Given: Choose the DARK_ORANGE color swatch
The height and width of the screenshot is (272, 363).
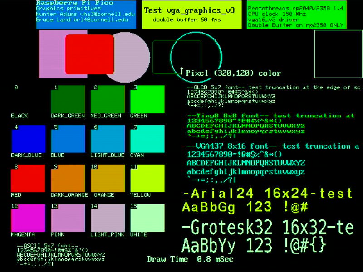Looking at the screenshot, I should click(68, 178).
